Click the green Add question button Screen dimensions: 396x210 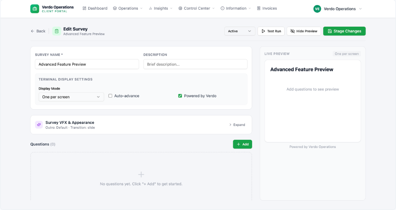pyautogui.click(x=242, y=144)
